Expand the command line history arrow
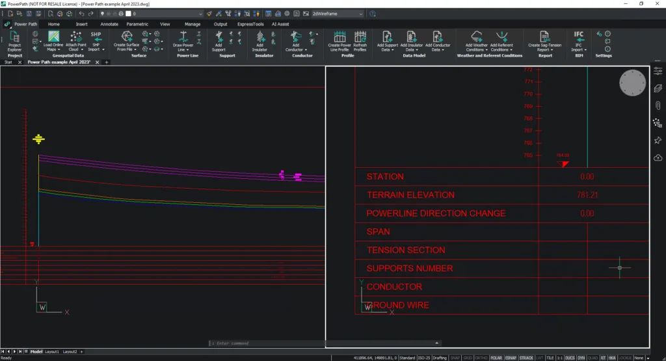 436,343
